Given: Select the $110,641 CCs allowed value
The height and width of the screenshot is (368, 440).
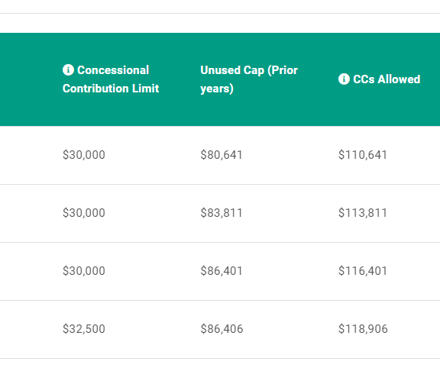Looking at the screenshot, I should point(363,155).
